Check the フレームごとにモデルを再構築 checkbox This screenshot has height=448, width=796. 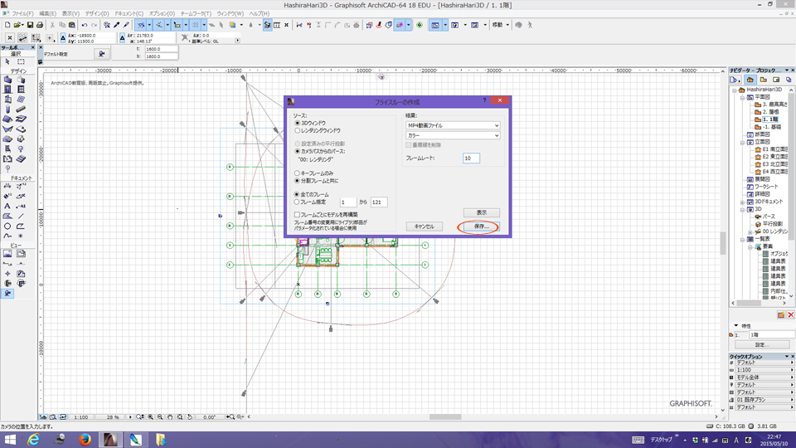pyautogui.click(x=298, y=215)
